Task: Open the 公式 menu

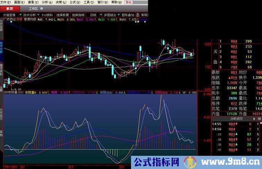Action: pyautogui.click(x=73, y=2)
